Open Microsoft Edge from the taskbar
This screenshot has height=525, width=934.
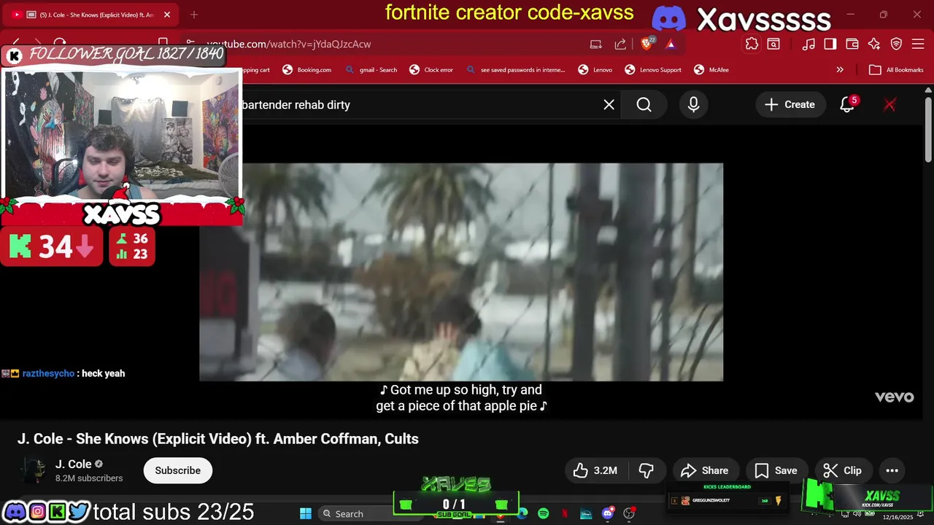tap(522, 513)
